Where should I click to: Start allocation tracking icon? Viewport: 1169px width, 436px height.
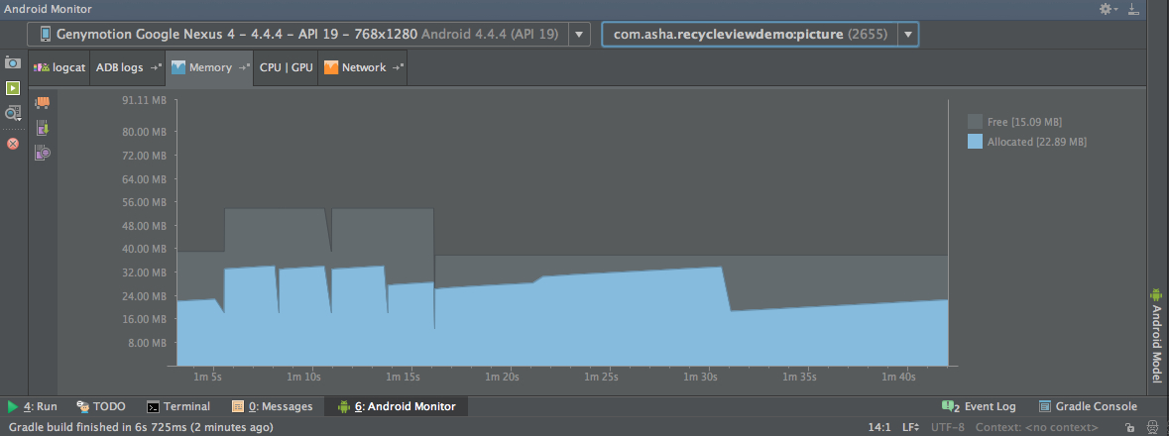[x=43, y=153]
